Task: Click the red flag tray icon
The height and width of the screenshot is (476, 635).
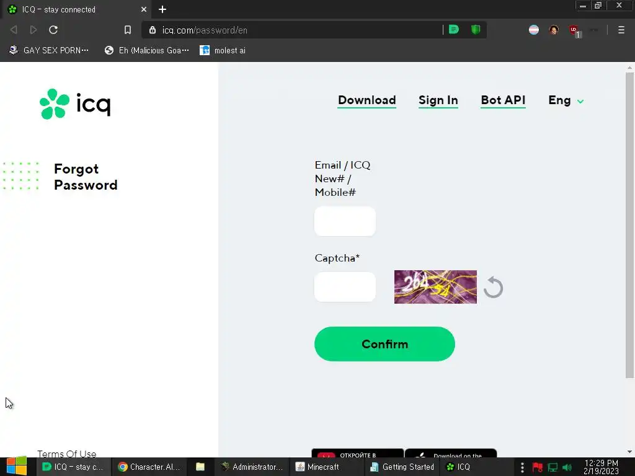Action: 538,467
